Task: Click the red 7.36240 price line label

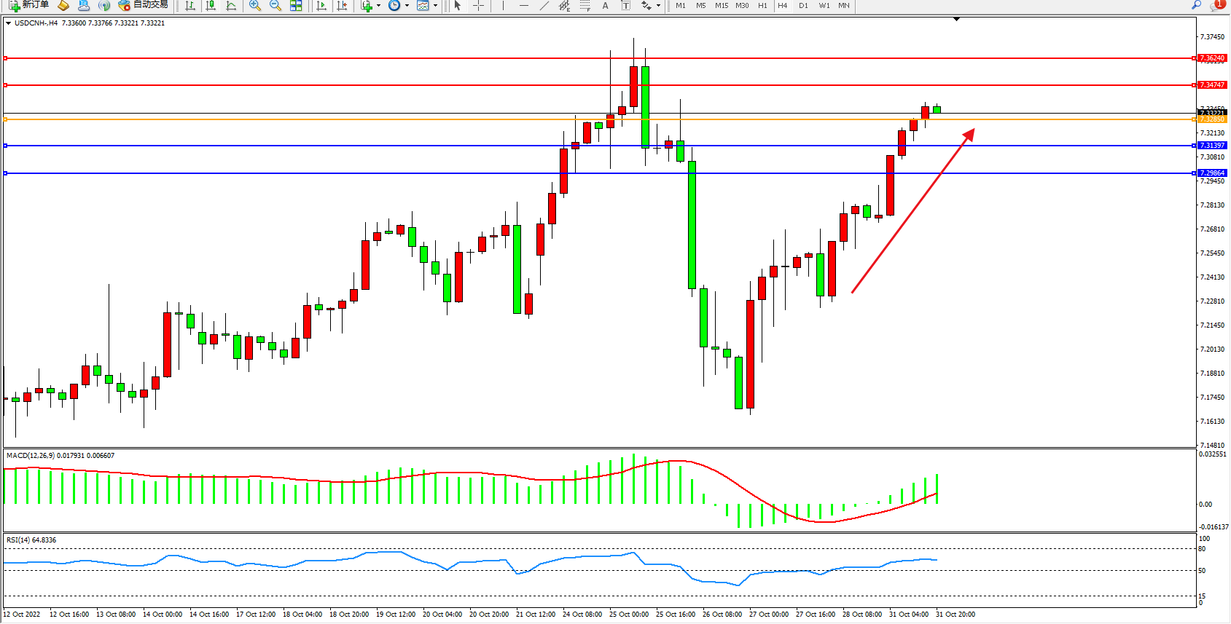Action: (x=1212, y=58)
